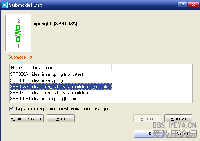
Task: Click the Help button
Action: (60, 119)
